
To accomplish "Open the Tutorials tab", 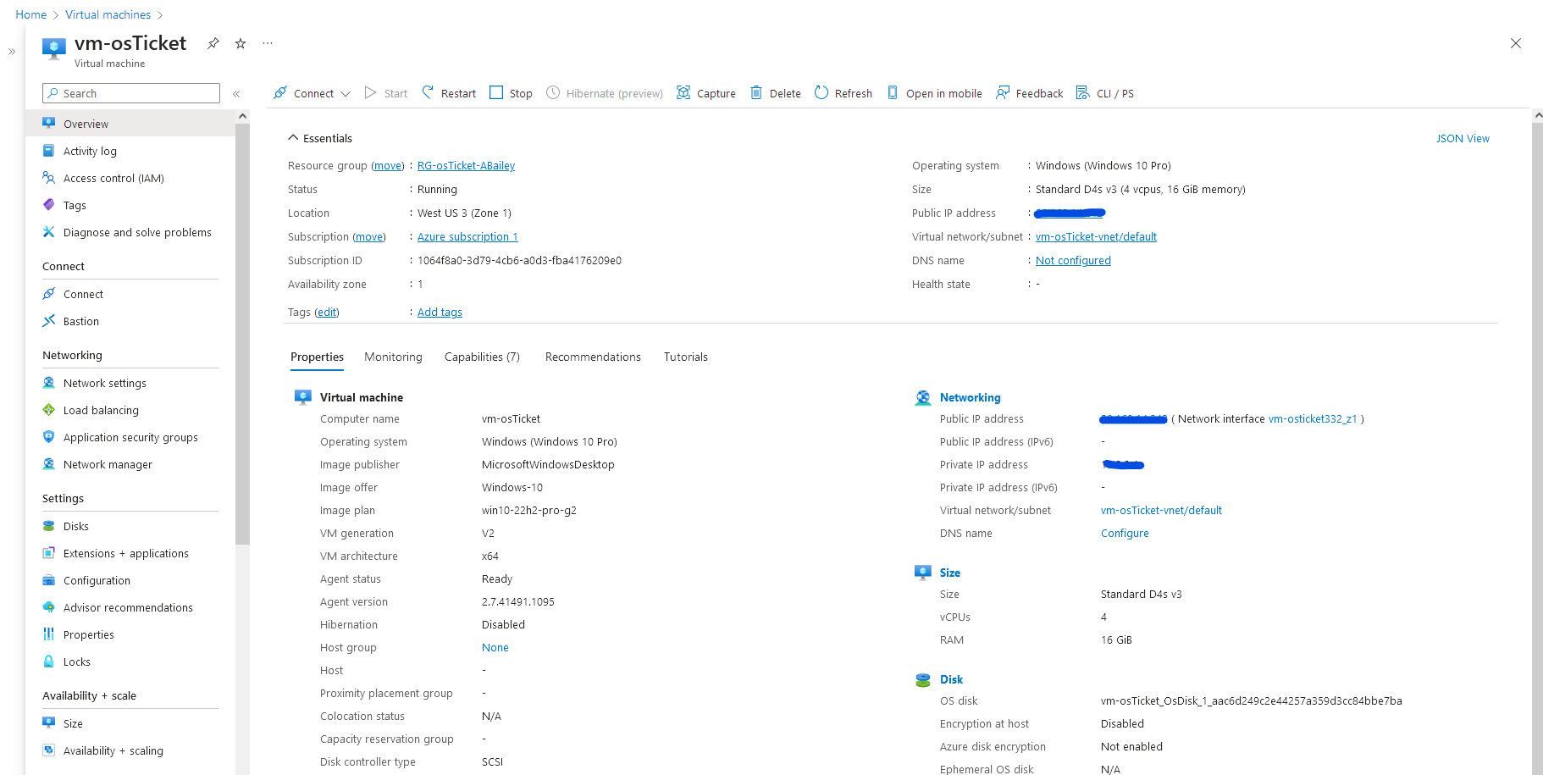I will point(686,357).
